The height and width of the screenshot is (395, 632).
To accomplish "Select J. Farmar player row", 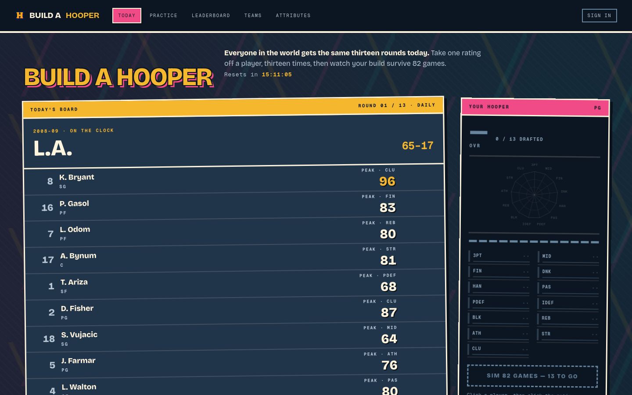I will tap(237, 364).
